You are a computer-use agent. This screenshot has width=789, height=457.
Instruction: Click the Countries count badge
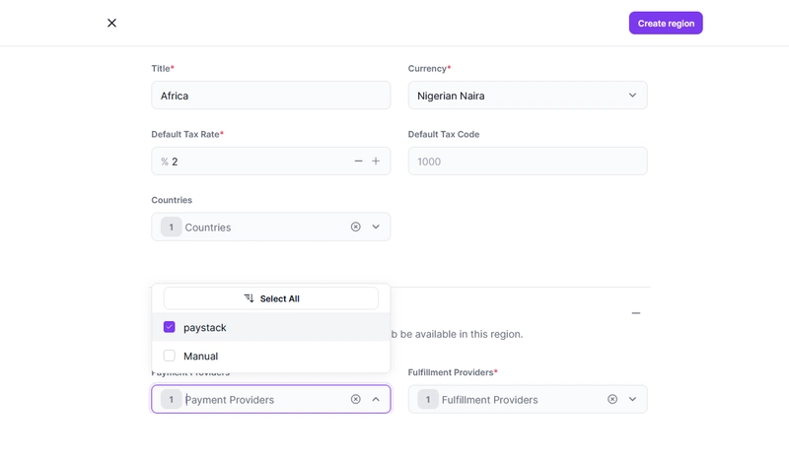coord(171,228)
